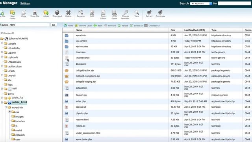Viewport: 252px width, 142px height.
Task: Select the wp-activate.php file name
Action: [84, 139]
